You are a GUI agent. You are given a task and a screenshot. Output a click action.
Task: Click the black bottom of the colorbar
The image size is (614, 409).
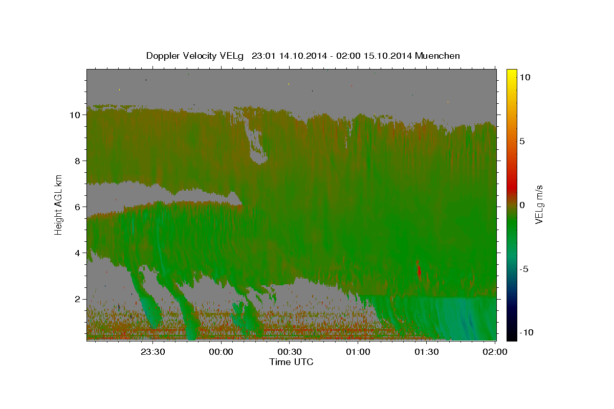tap(511, 336)
